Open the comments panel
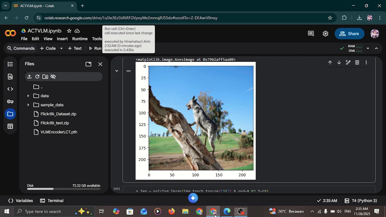The width and height of the screenshot is (386, 217). 311,34
